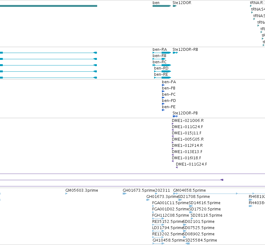
Task: Open EST SD02101.5prime
Action: [185, 225]
